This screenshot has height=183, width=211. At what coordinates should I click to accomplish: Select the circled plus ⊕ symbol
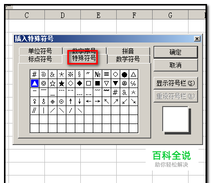[52, 101]
